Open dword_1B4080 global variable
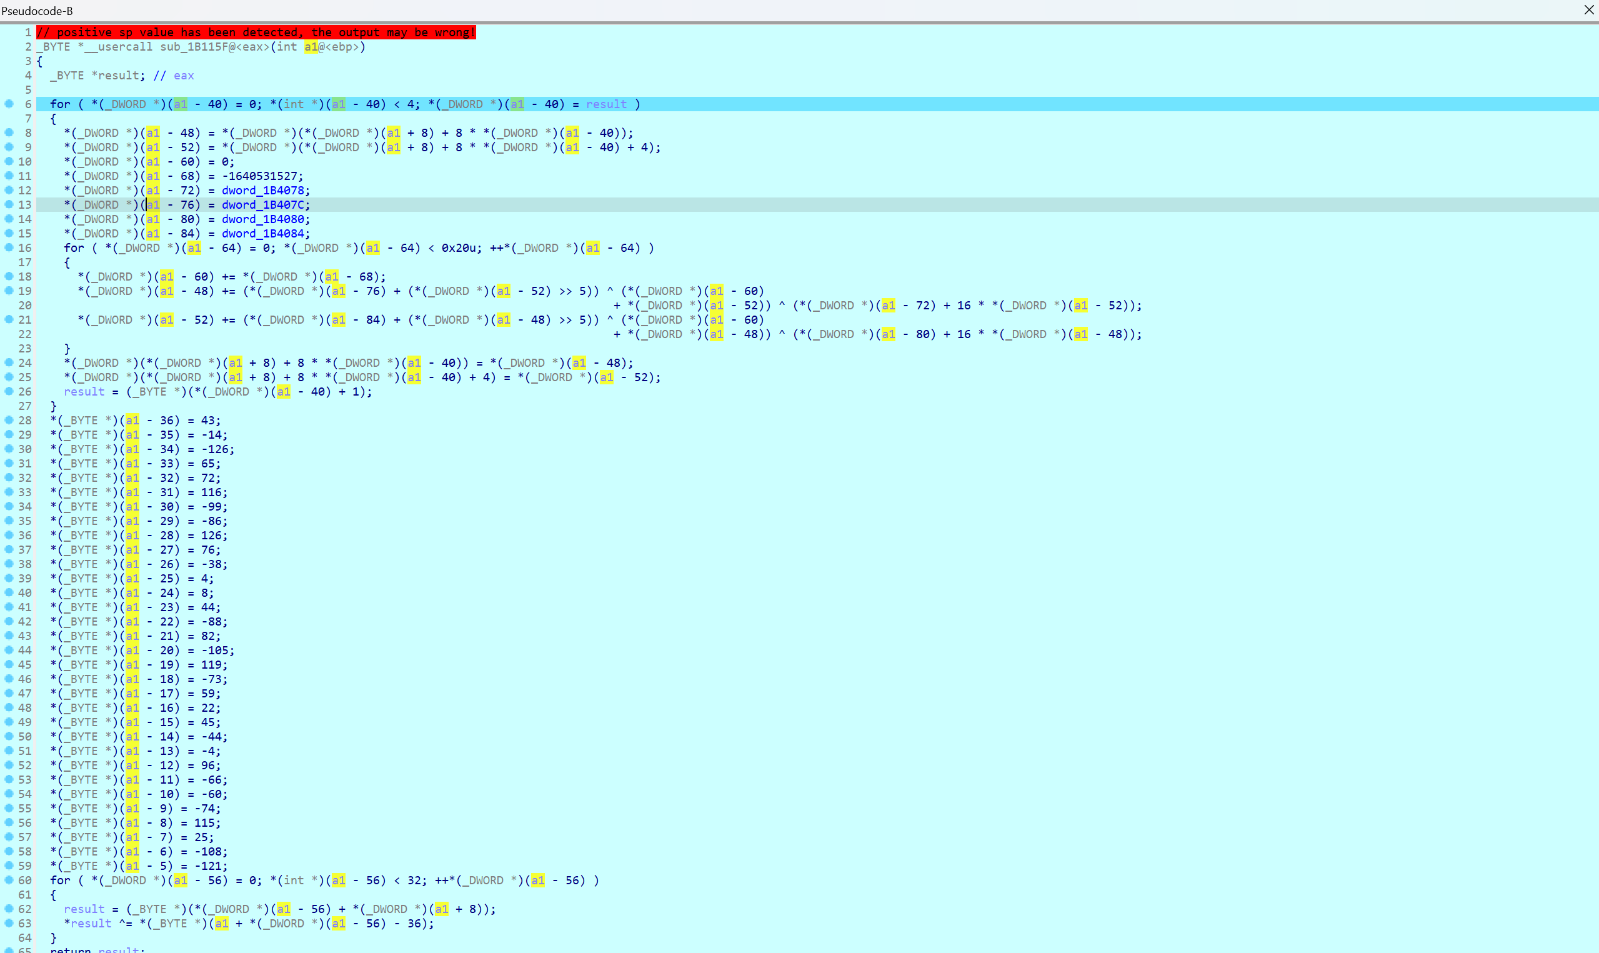Screen dimensions: 1599x953 pos(262,219)
